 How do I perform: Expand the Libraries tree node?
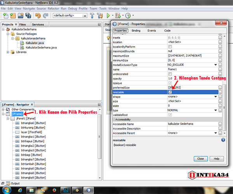[x=8, y=52]
